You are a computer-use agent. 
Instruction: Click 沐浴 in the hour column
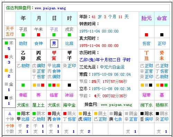(69, 95)
